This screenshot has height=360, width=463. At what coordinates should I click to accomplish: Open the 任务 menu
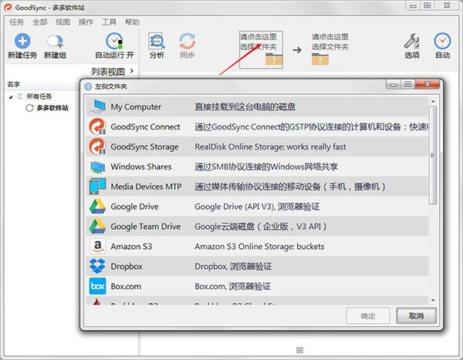(16, 22)
